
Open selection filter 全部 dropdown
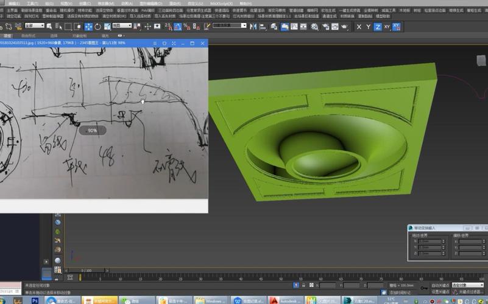tap(35, 26)
